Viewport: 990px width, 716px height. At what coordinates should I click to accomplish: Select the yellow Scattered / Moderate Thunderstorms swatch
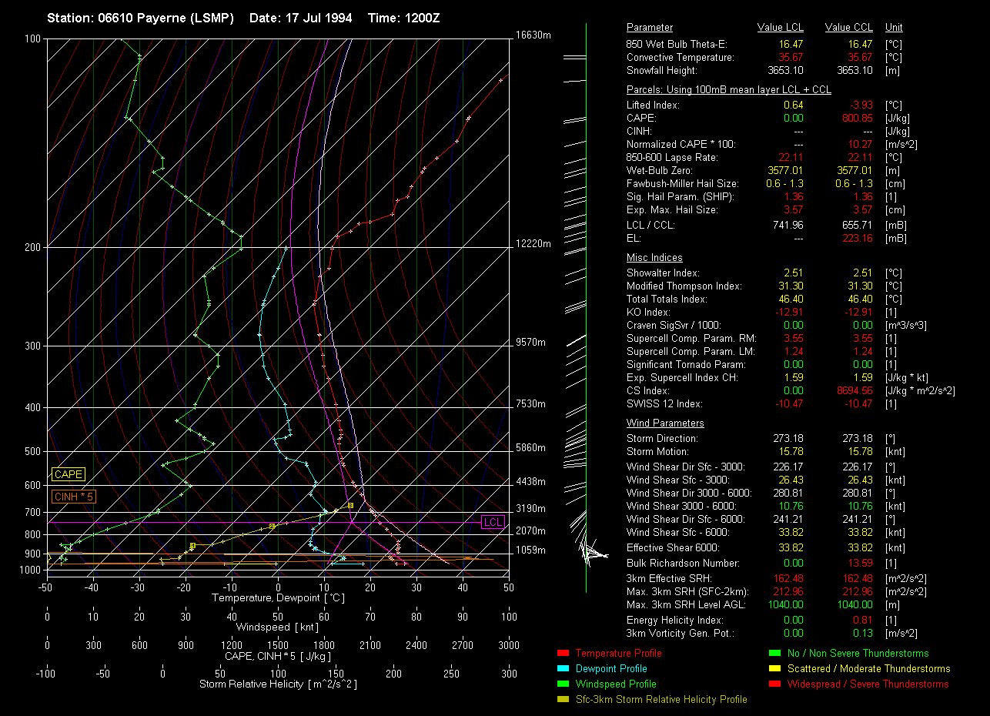tap(774, 669)
